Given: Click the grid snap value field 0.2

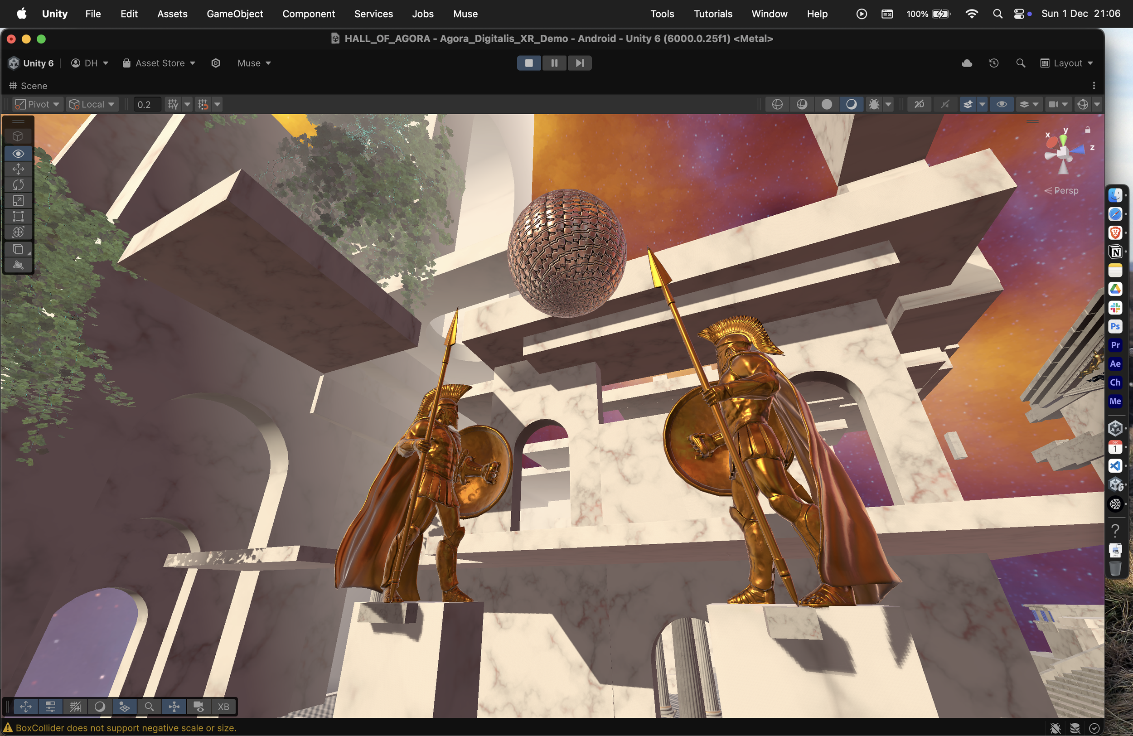Looking at the screenshot, I should tap(147, 104).
